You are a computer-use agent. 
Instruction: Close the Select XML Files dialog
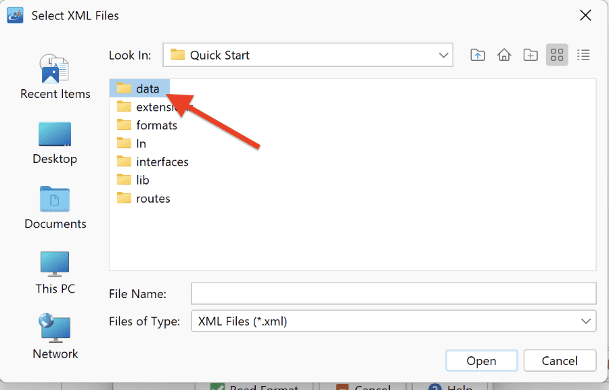tap(585, 16)
